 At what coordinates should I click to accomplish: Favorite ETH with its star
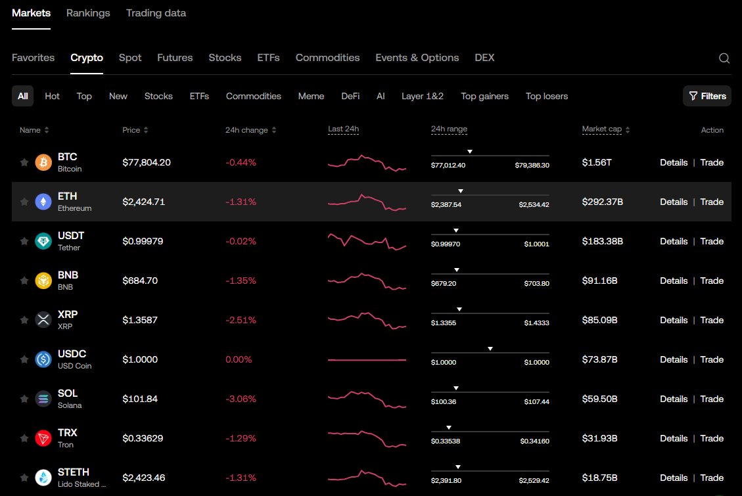pos(24,202)
